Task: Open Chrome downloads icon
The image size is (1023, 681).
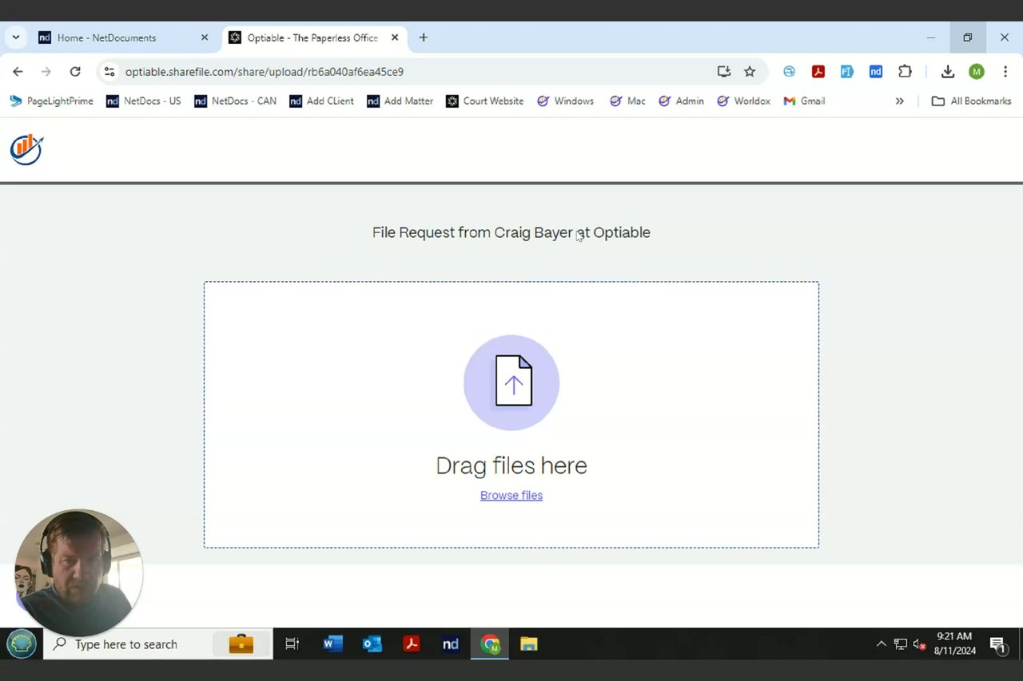Action: pos(948,72)
